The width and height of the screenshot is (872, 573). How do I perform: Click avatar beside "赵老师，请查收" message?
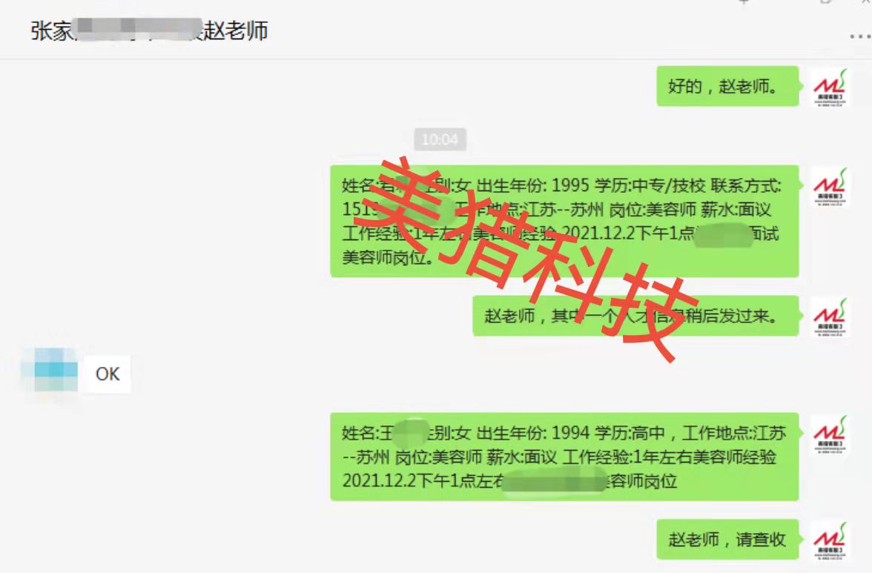click(830, 540)
